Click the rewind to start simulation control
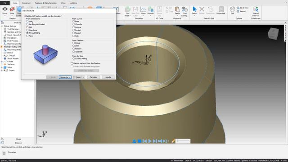288x162 pixels. [x=144, y=141]
